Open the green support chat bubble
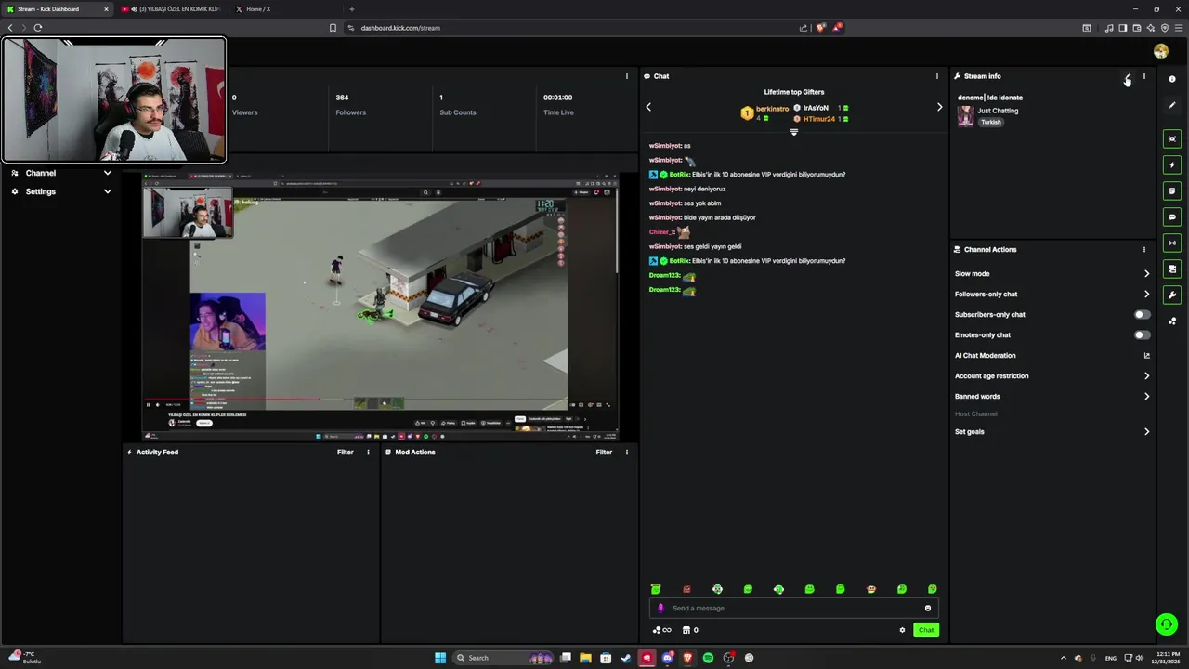 (1167, 624)
